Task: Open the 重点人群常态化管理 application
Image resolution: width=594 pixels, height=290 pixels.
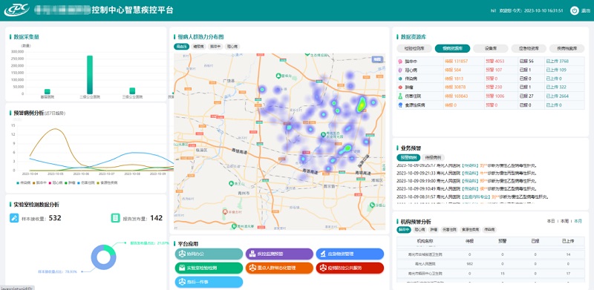Action: [x=279, y=268]
